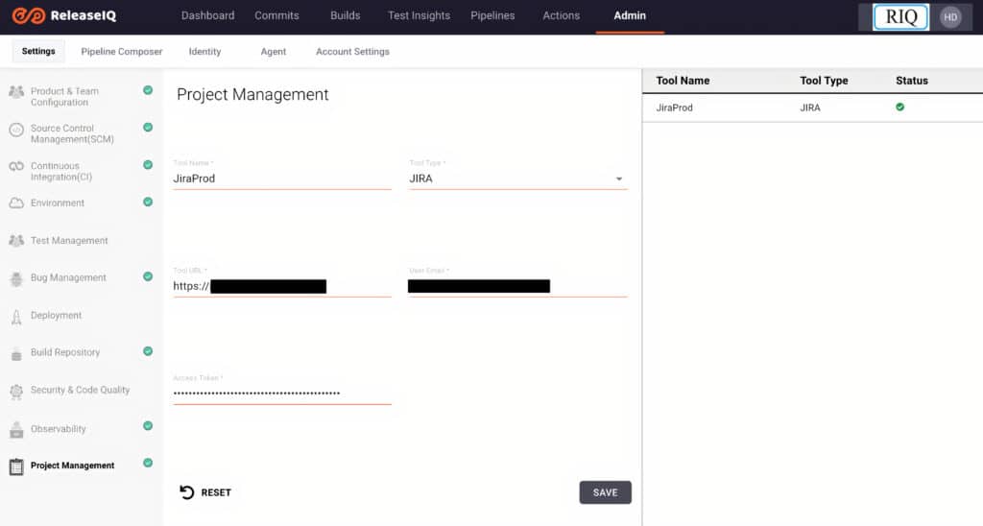Click the Tool Name column header
The image size is (983, 526).
(x=683, y=81)
